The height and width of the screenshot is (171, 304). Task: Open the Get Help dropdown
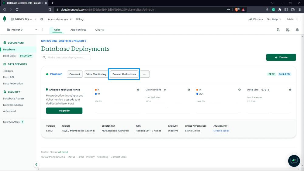pos(274,19)
